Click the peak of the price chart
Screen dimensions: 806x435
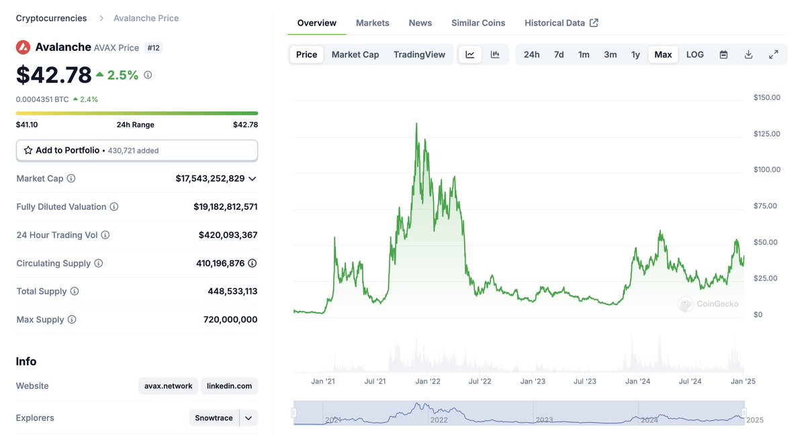coord(416,124)
